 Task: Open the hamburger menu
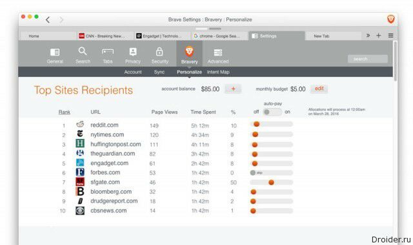[390, 36]
